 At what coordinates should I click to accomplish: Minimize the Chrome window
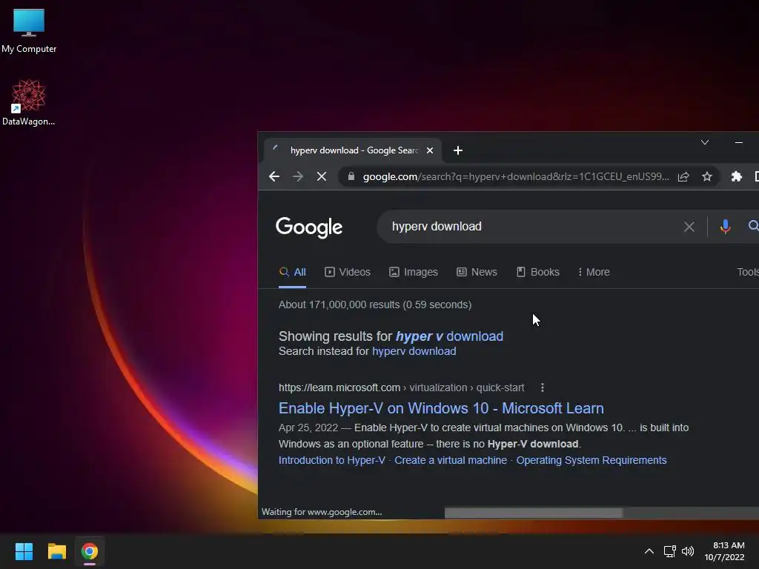(x=739, y=142)
